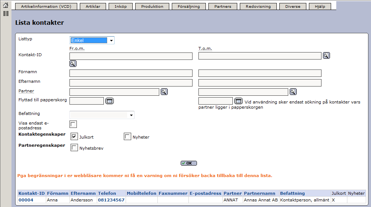Focus the papperskorg to-date input field
371x207 pixels.
click(x=215, y=101)
